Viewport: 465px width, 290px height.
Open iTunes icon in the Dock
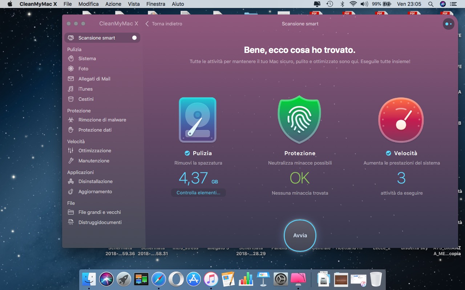tap(211, 279)
